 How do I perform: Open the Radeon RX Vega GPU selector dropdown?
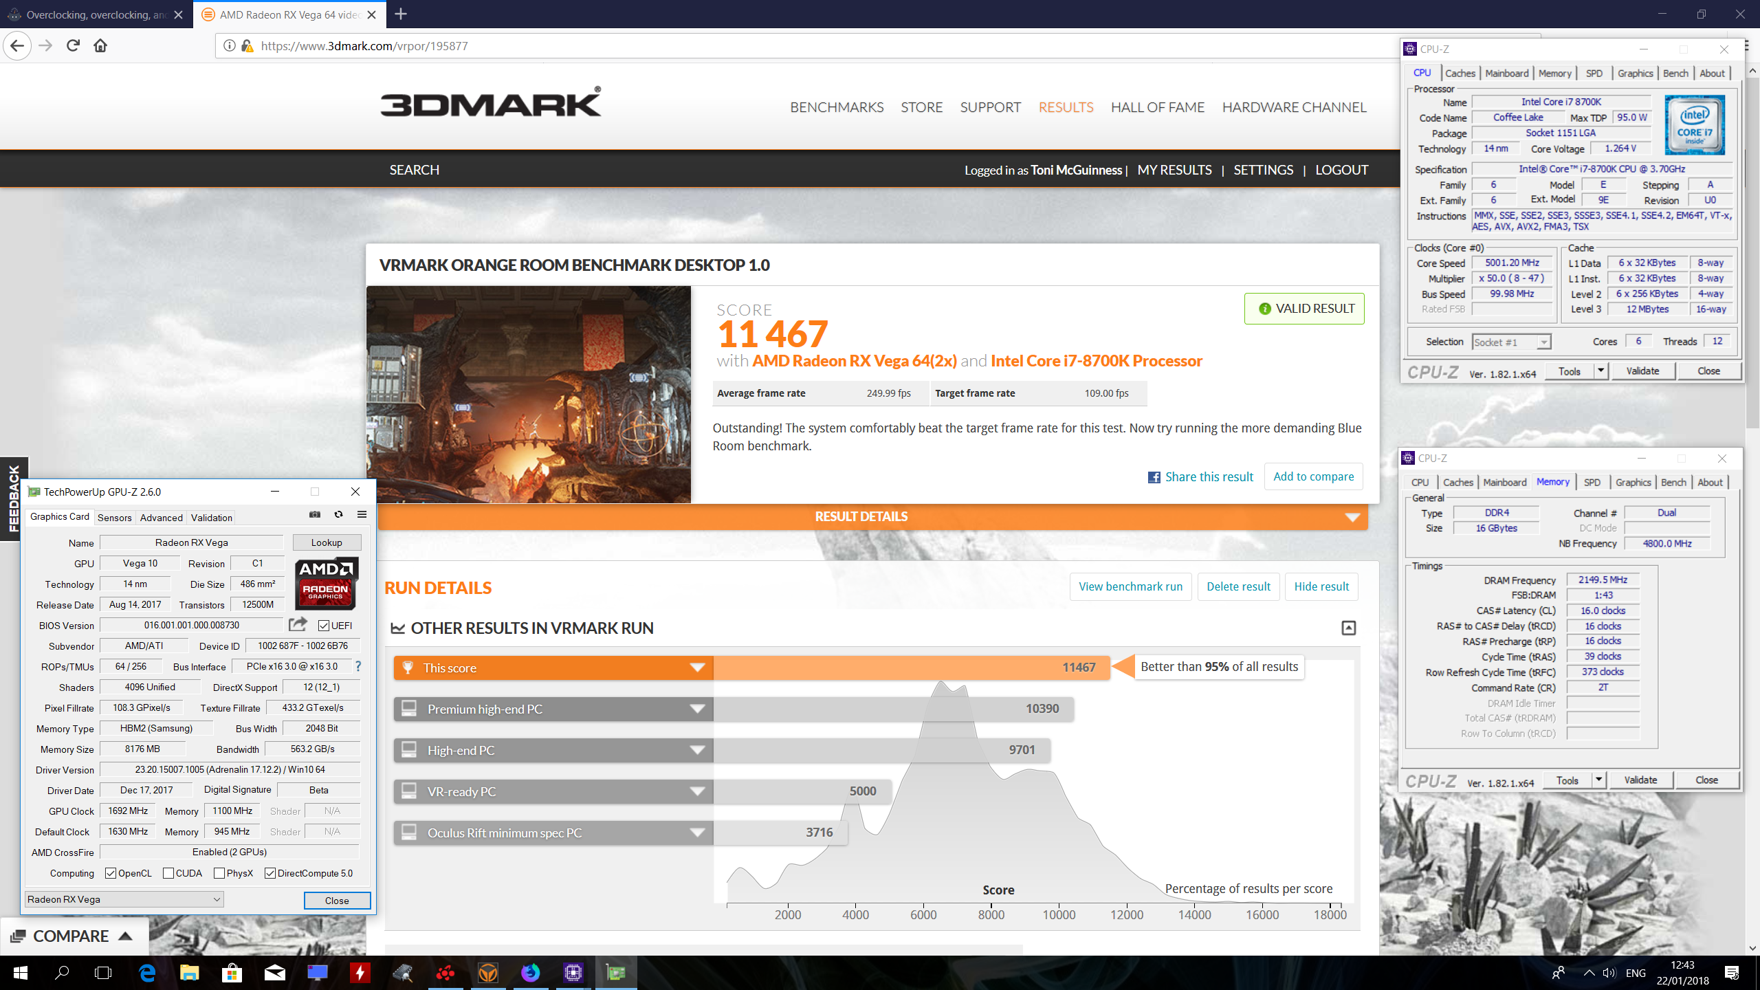(124, 899)
